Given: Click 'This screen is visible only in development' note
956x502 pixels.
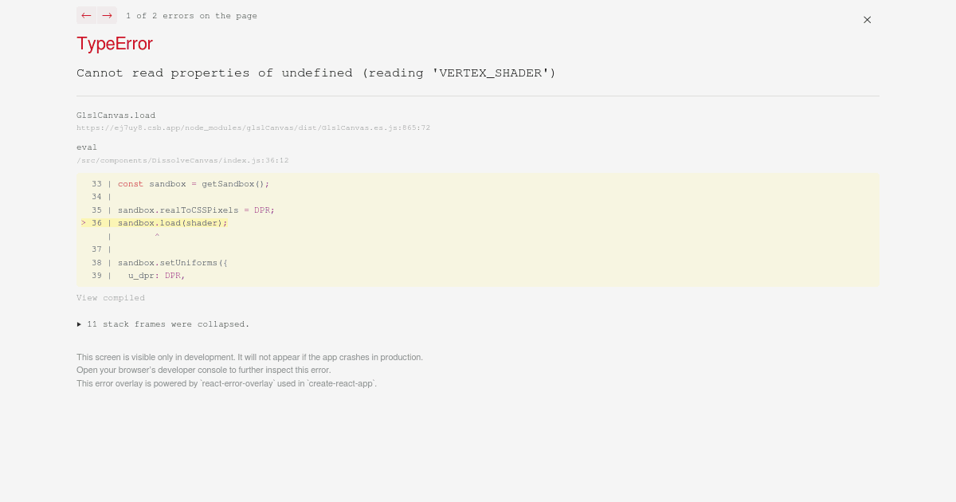Looking at the screenshot, I should tap(249, 357).
